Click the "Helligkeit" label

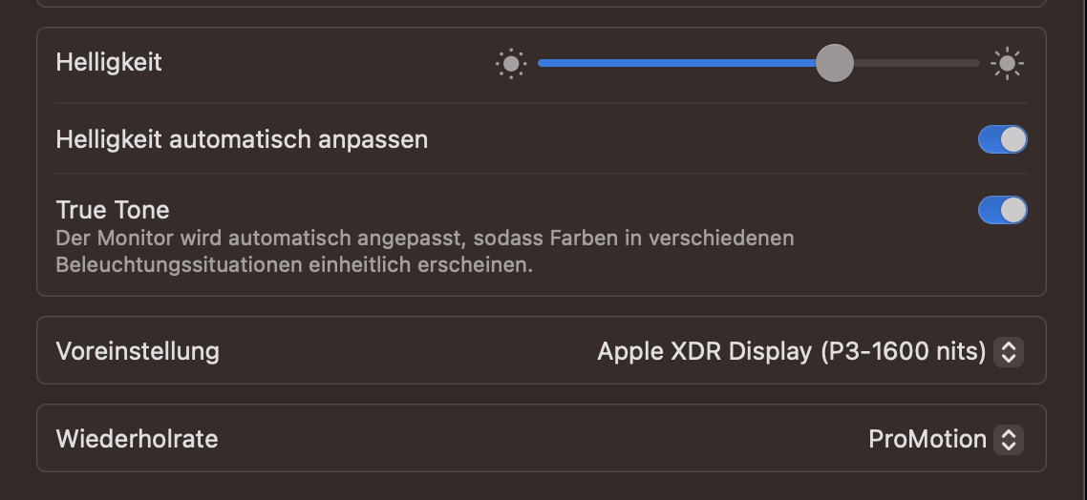click(109, 62)
